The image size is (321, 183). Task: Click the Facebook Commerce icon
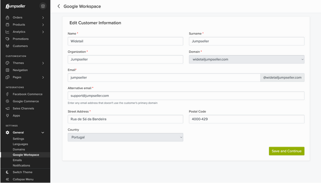(8, 94)
